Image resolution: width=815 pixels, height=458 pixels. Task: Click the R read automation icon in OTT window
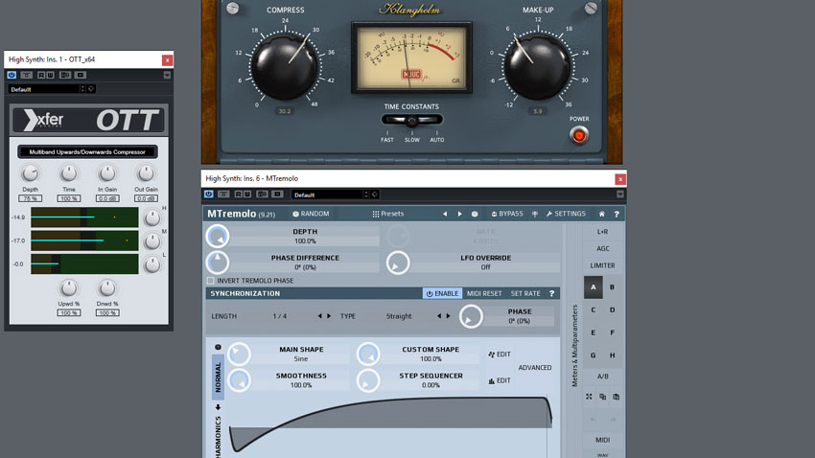point(41,75)
